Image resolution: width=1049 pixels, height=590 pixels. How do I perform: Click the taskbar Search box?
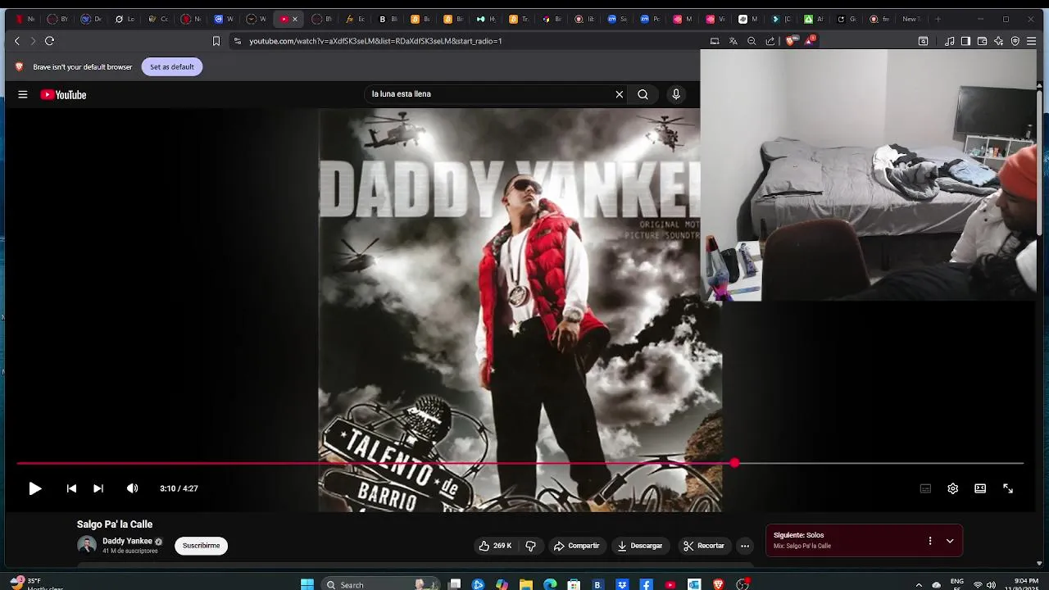381,584
